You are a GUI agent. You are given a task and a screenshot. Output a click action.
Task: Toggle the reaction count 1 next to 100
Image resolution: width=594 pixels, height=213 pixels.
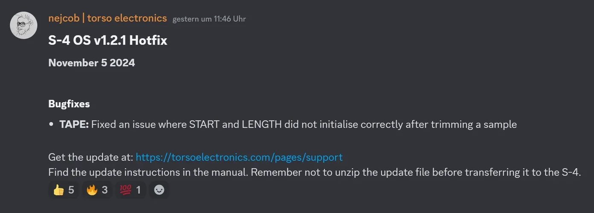[138, 190]
